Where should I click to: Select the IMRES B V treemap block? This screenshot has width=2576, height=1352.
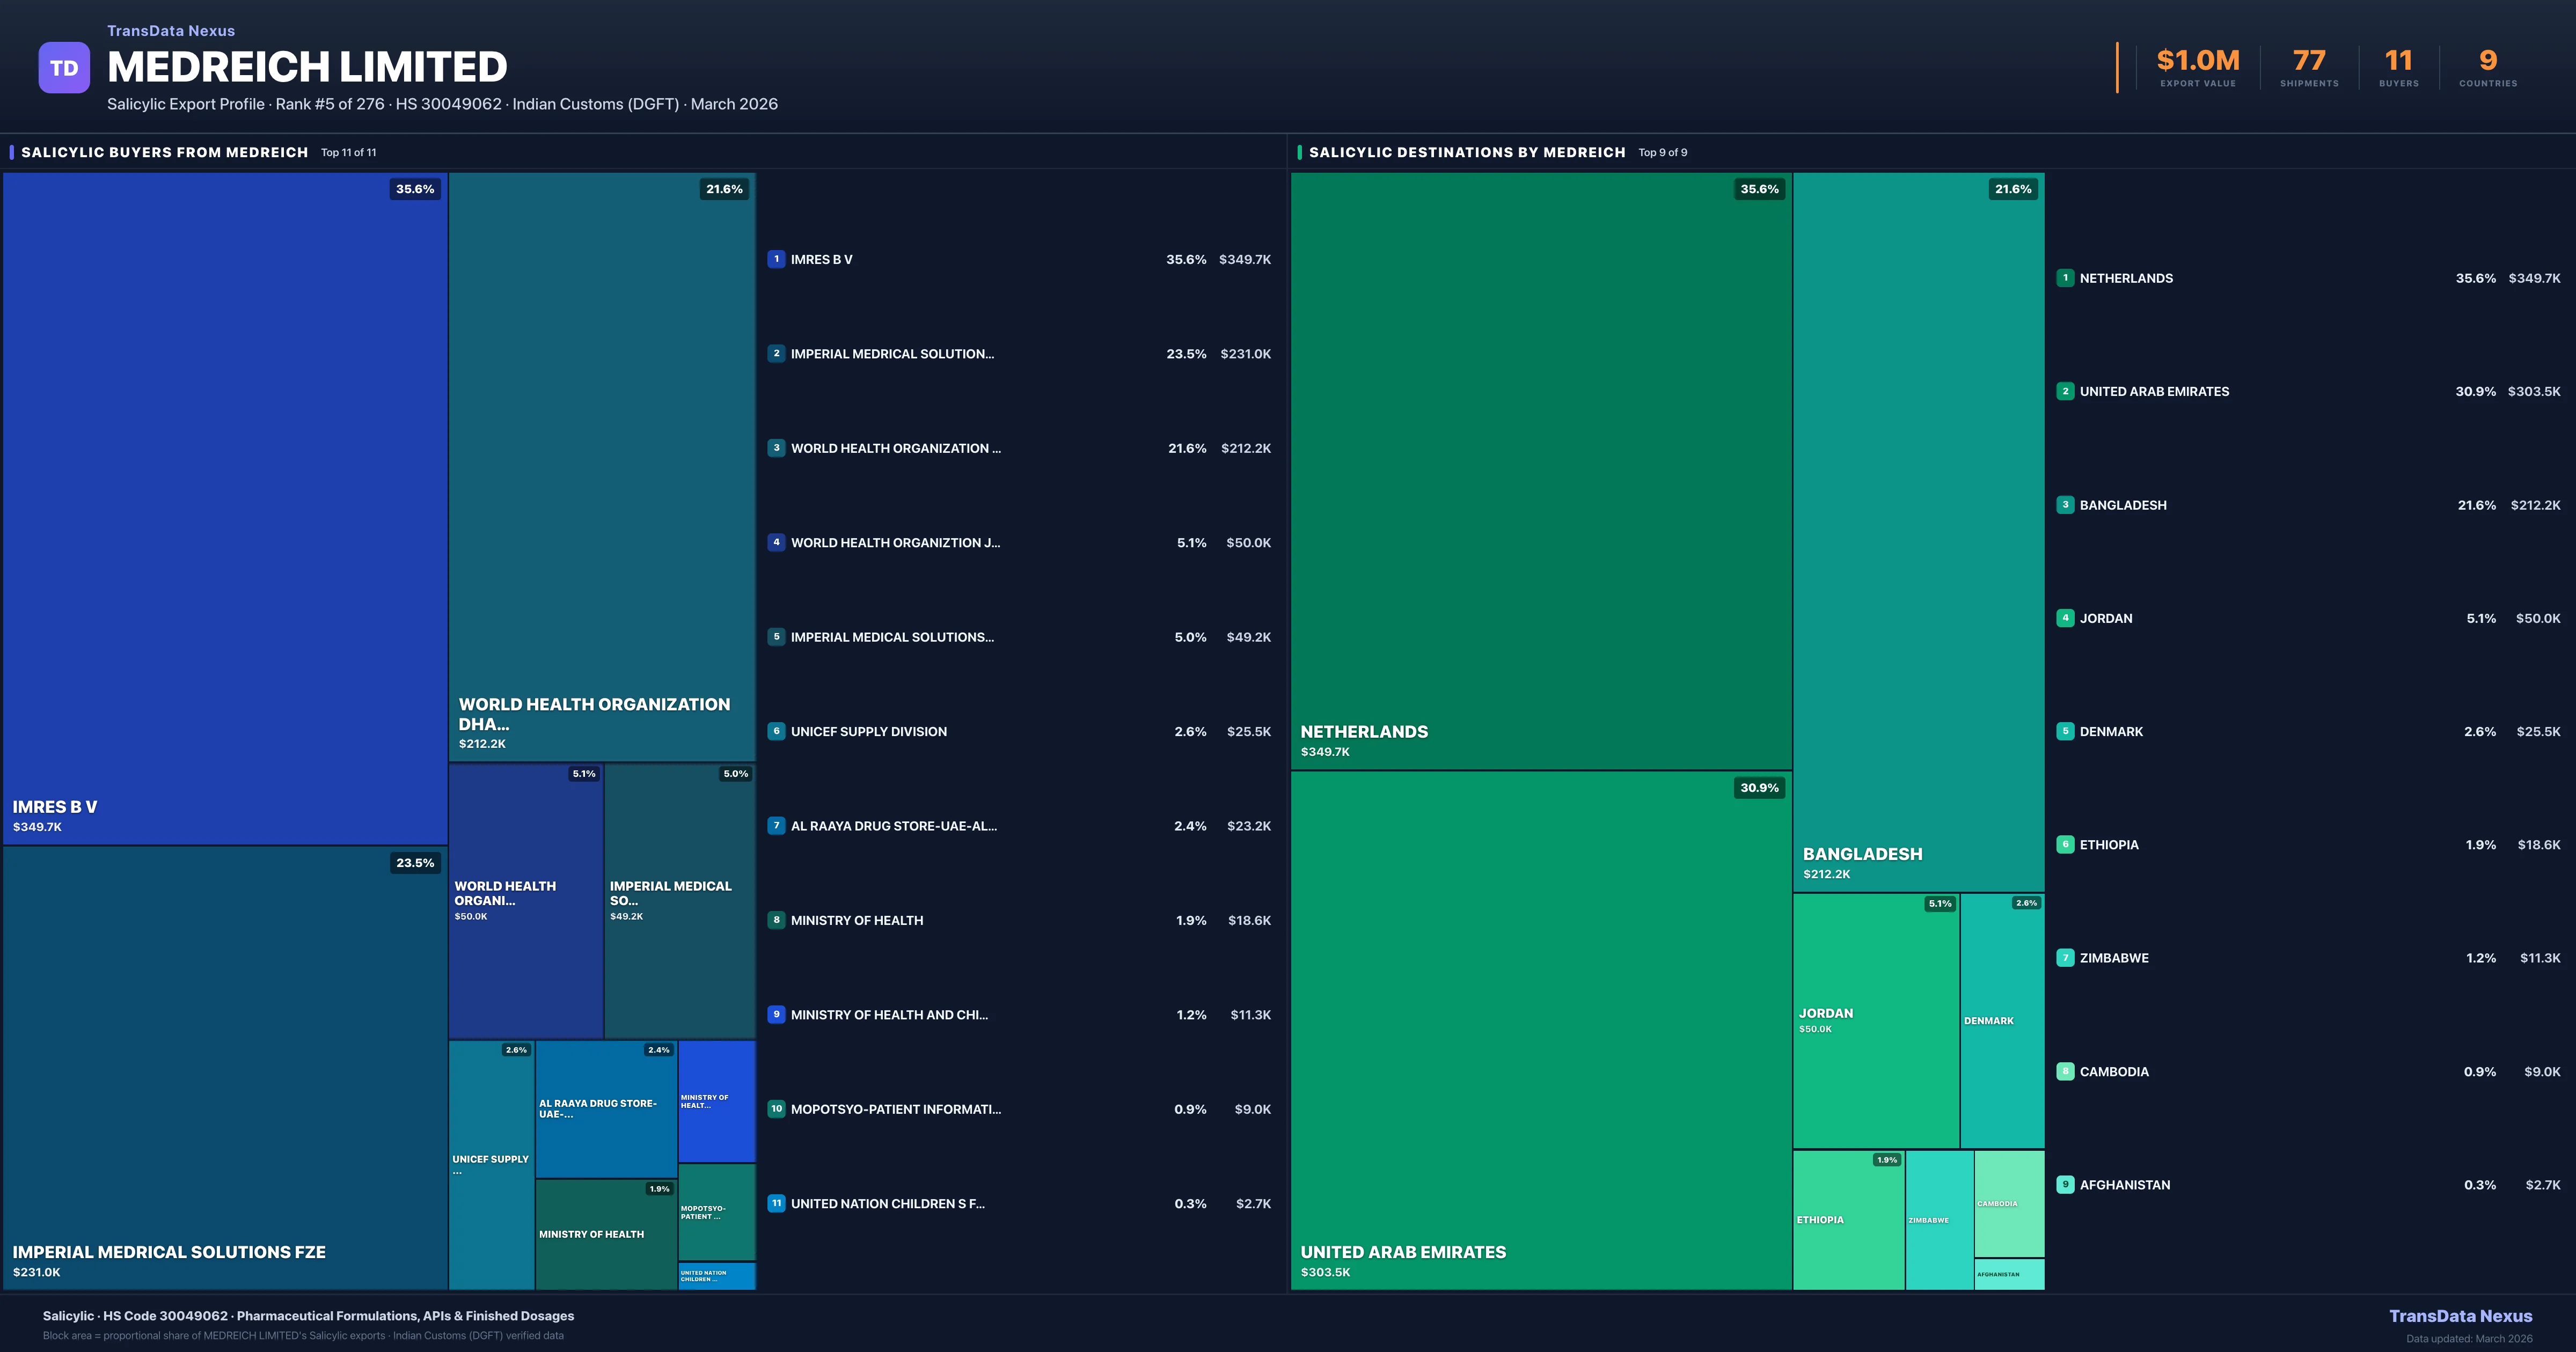click(x=225, y=508)
